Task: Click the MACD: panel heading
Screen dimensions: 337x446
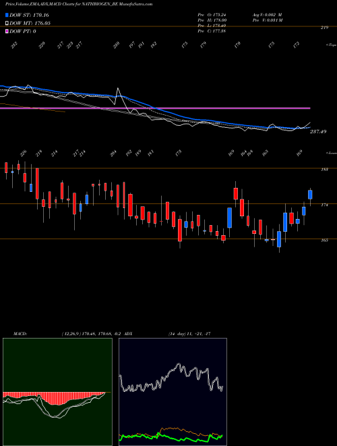Action: pyautogui.click(x=20, y=334)
